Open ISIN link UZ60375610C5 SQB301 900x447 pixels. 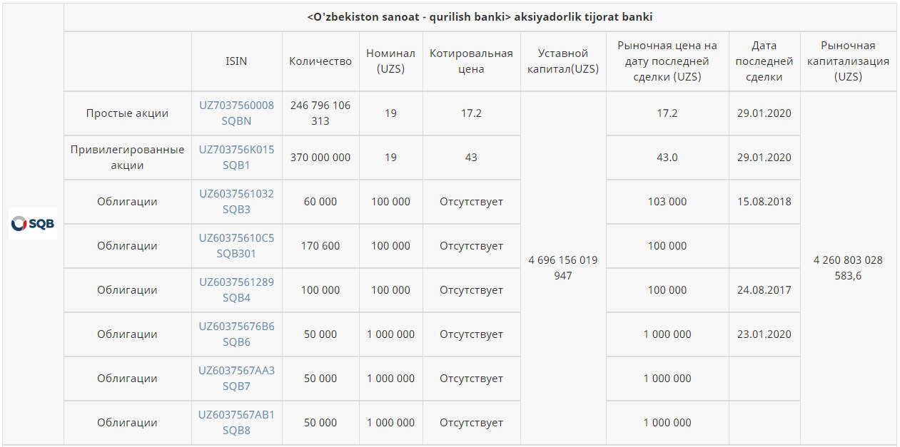click(236, 246)
